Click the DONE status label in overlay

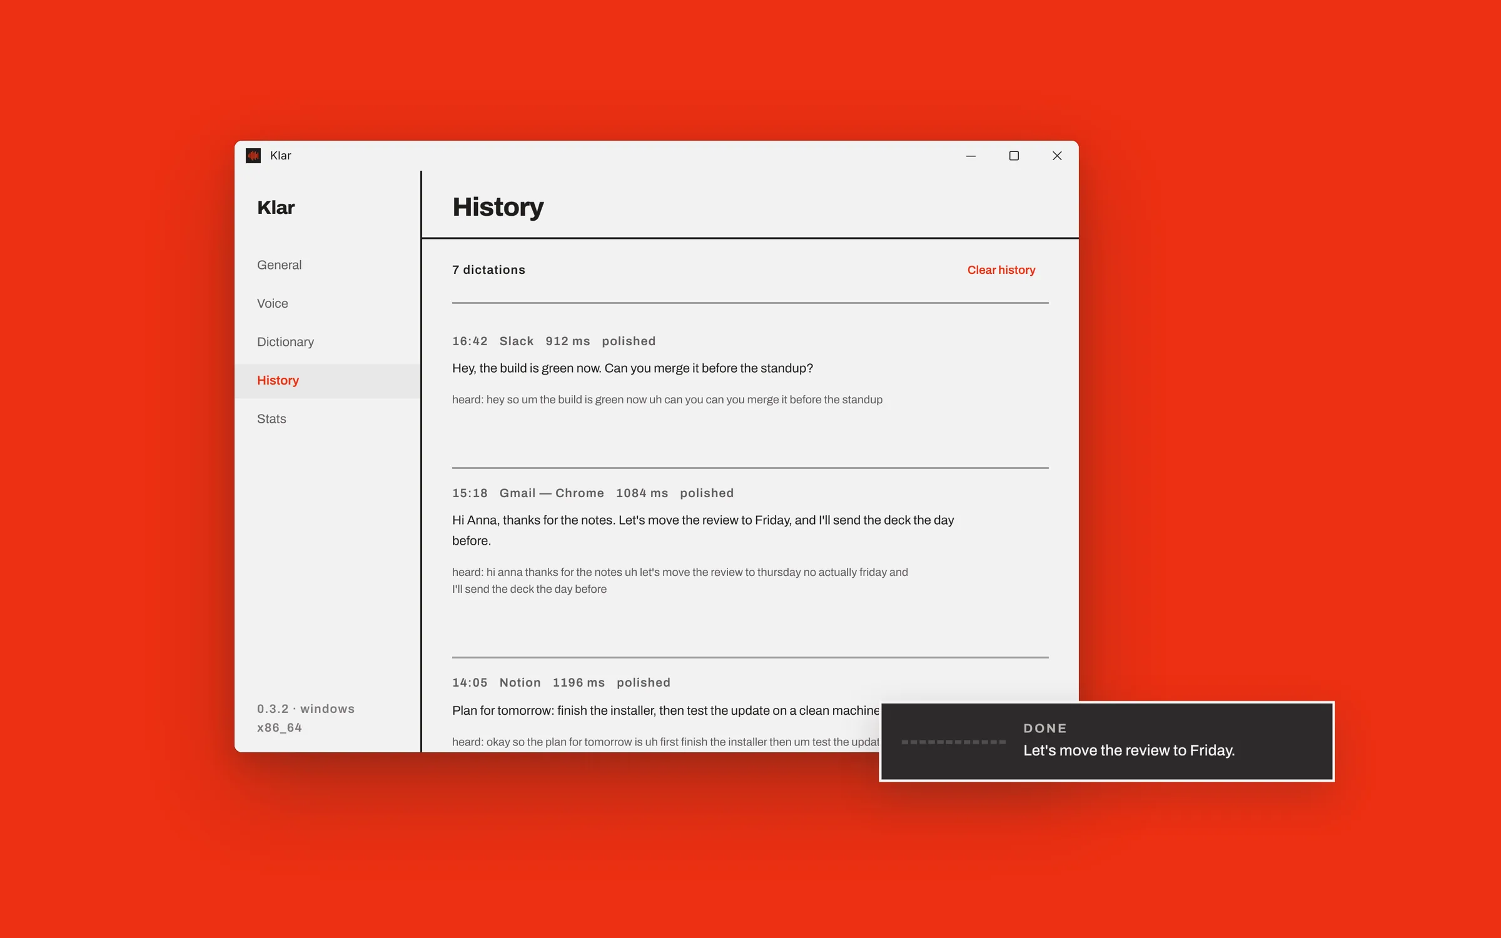coord(1045,729)
